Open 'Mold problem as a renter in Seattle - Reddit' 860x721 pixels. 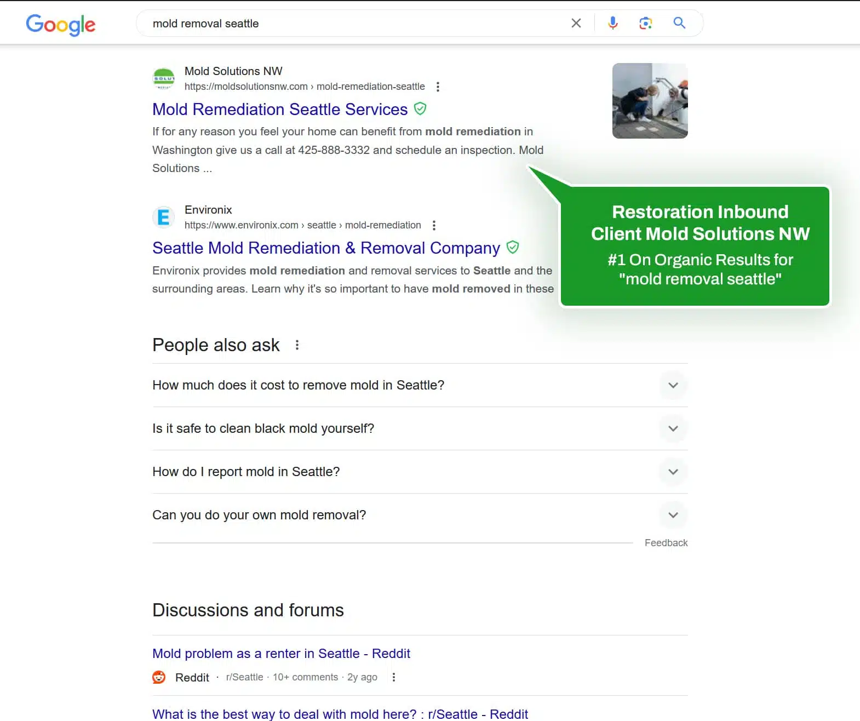click(x=281, y=654)
